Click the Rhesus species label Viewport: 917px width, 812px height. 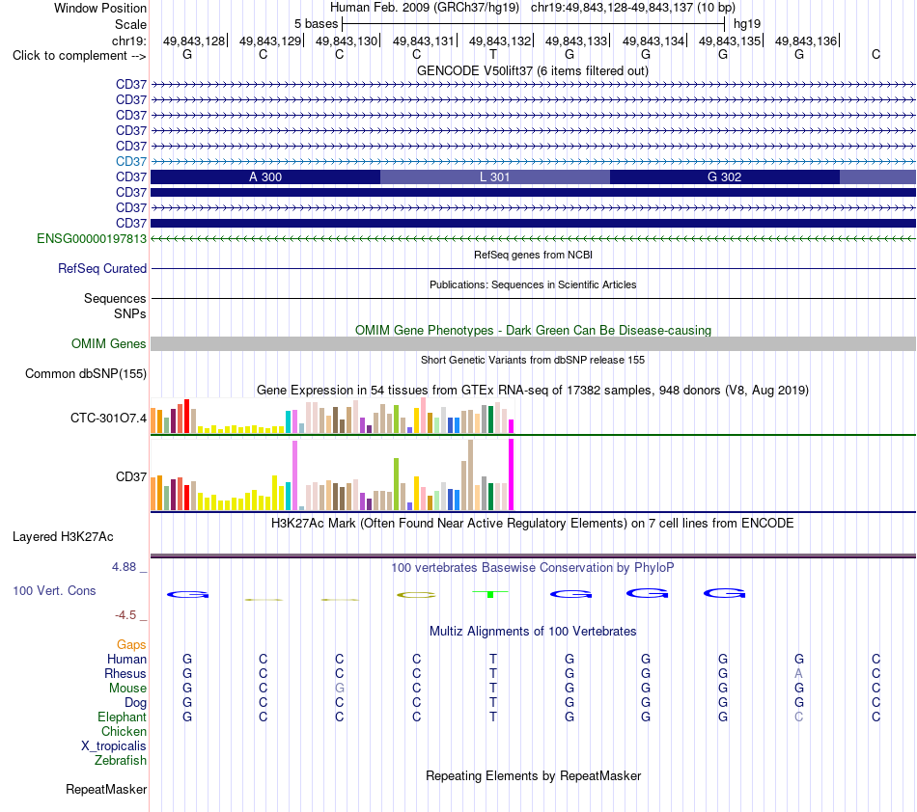(125, 673)
